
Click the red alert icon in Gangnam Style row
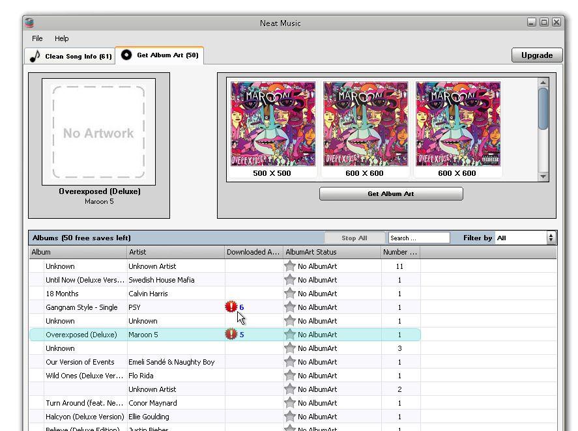pos(231,307)
